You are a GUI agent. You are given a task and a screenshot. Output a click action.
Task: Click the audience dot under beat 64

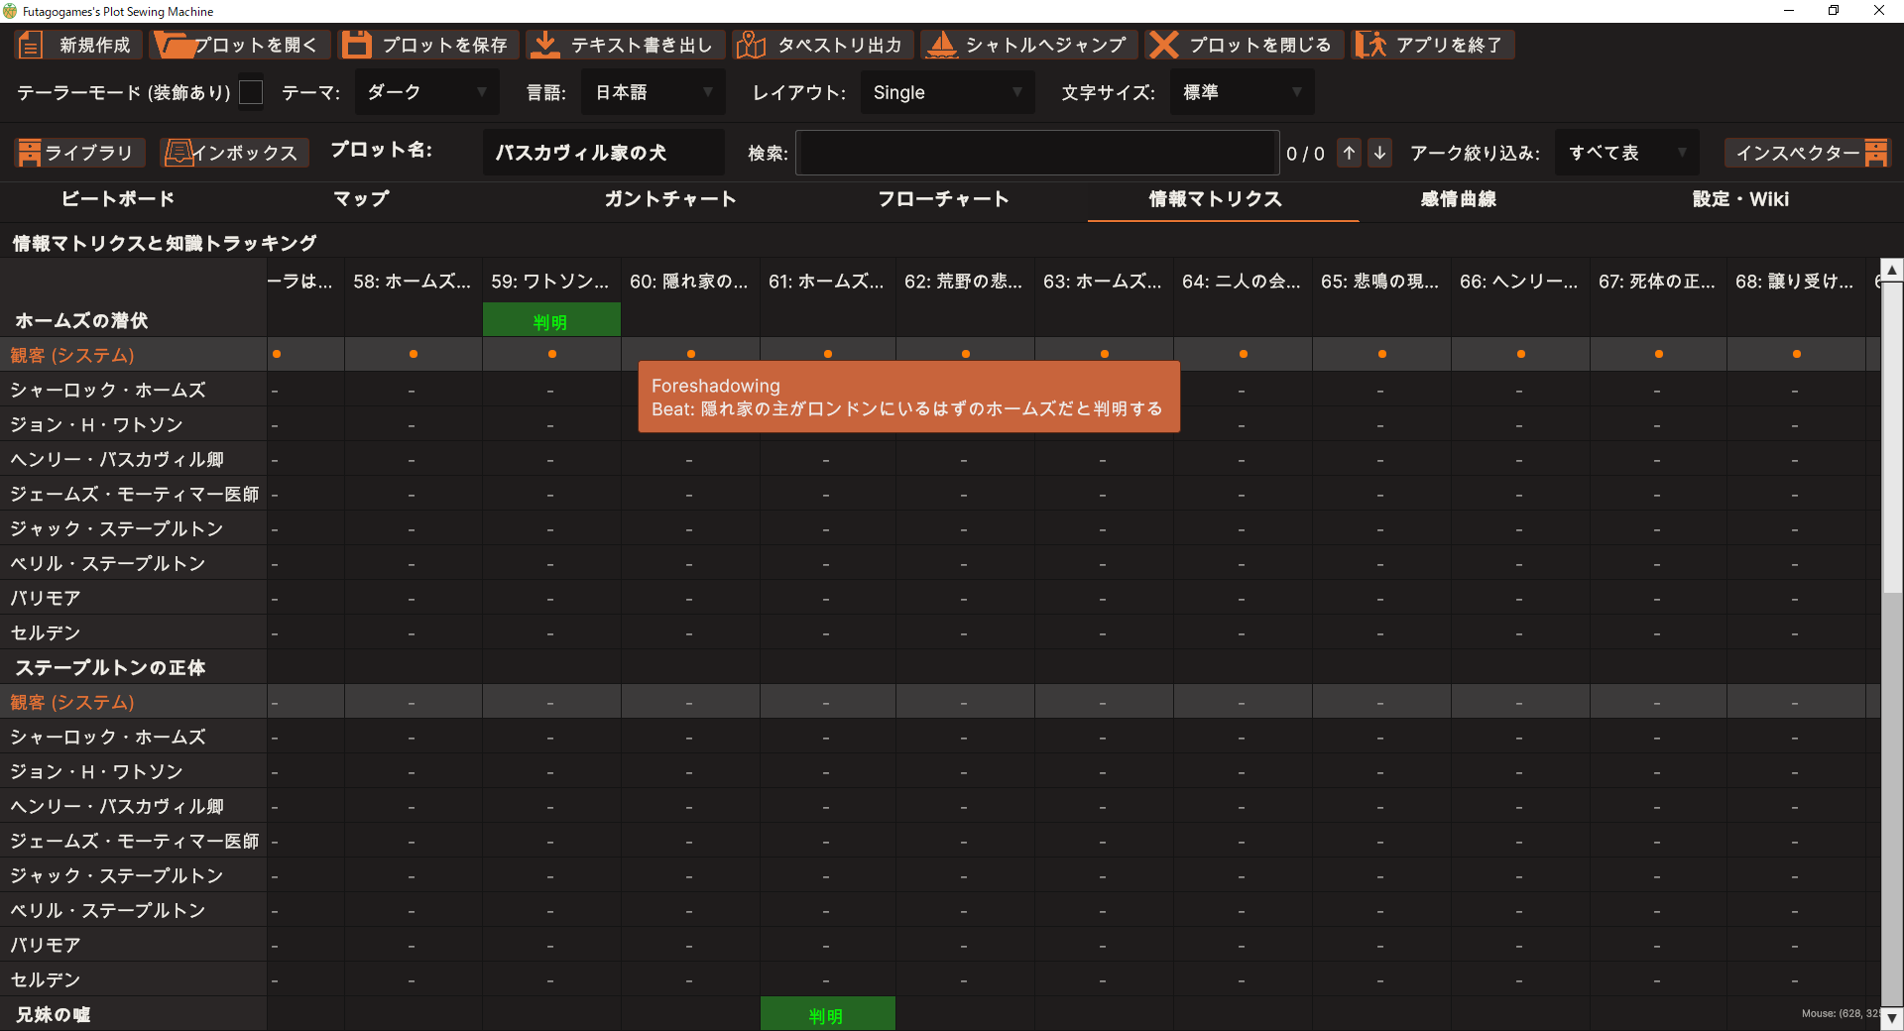tap(1243, 354)
